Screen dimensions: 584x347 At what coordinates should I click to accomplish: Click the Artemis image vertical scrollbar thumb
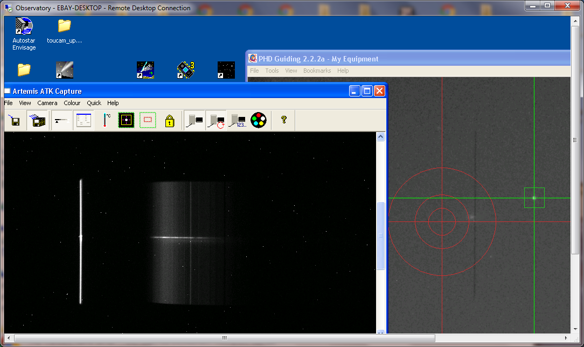pos(380,235)
